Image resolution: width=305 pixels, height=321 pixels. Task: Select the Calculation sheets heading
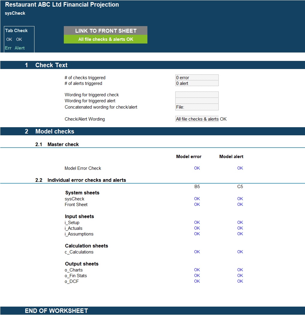click(87, 246)
